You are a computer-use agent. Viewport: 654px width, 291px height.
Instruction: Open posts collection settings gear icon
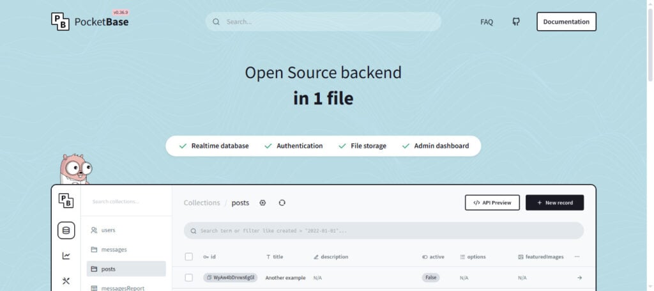[x=262, y=203]
